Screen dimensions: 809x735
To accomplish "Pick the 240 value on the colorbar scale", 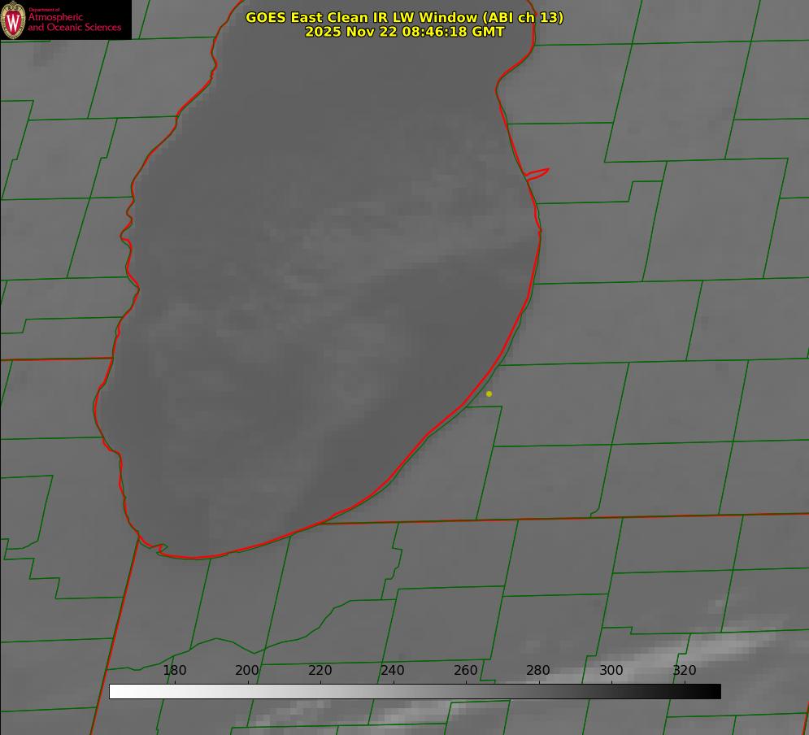I will 393,671.
